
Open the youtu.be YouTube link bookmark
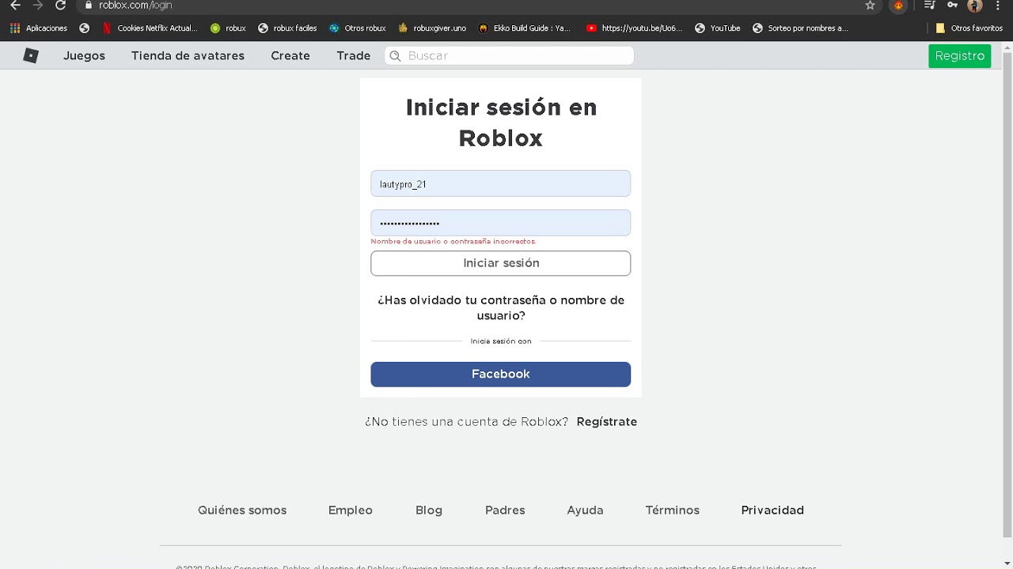635,28
